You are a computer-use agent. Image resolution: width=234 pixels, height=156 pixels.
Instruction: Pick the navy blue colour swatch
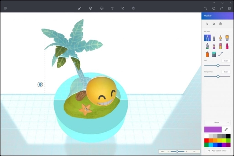click(x=220, y=145)
